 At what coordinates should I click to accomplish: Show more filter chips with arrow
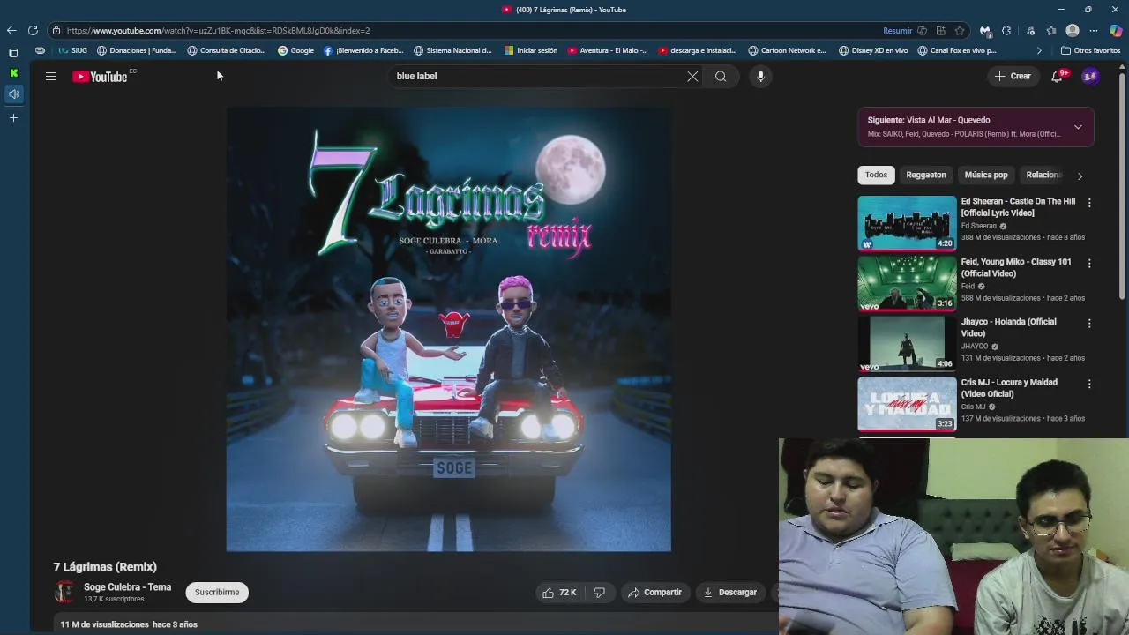click(x=1080, y=176)
